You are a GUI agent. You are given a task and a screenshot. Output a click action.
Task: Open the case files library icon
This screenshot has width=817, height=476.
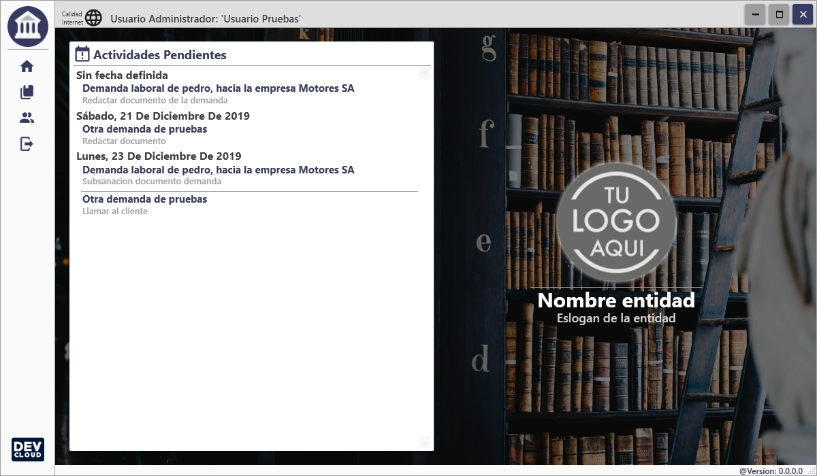click(27, 92)
